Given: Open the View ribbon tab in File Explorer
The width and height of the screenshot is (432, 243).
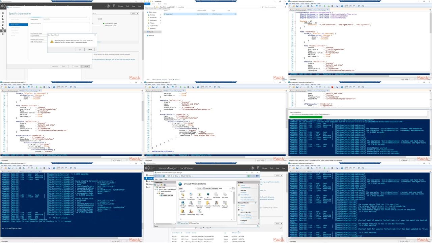Looking at the screenshot, I should 165,4.
